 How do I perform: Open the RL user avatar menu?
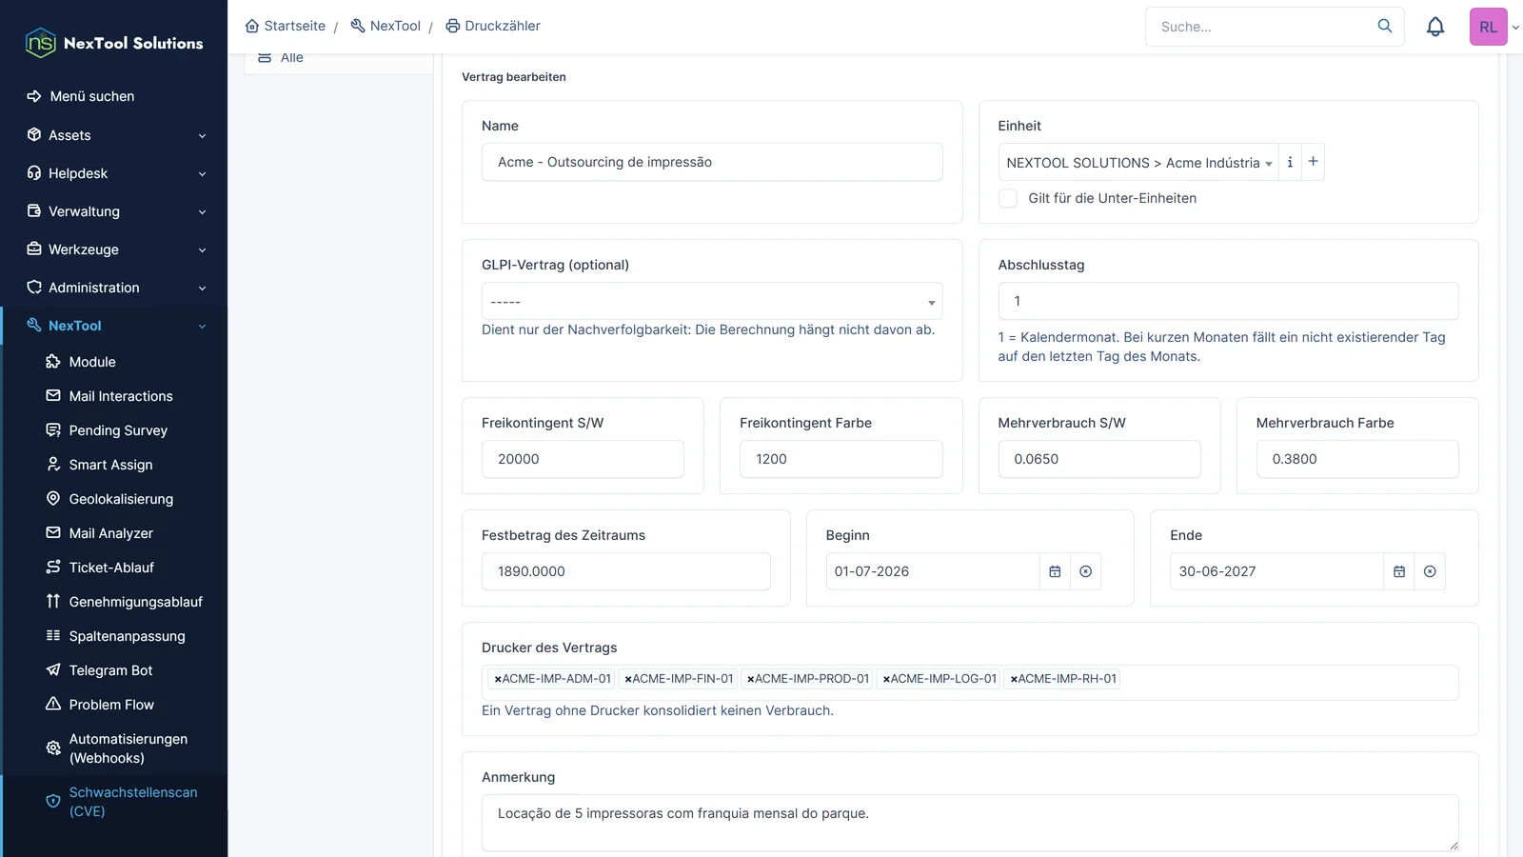click(x=1489, y=27)
